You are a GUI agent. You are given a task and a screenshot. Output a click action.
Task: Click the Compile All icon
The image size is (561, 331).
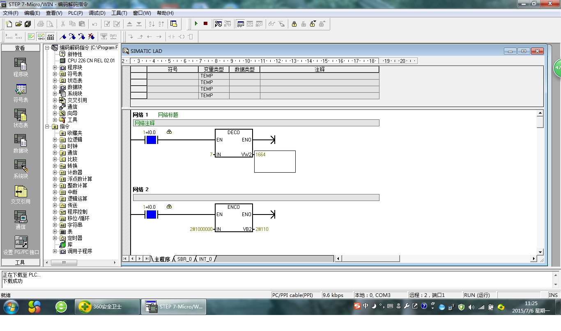[x=117, y=24]
